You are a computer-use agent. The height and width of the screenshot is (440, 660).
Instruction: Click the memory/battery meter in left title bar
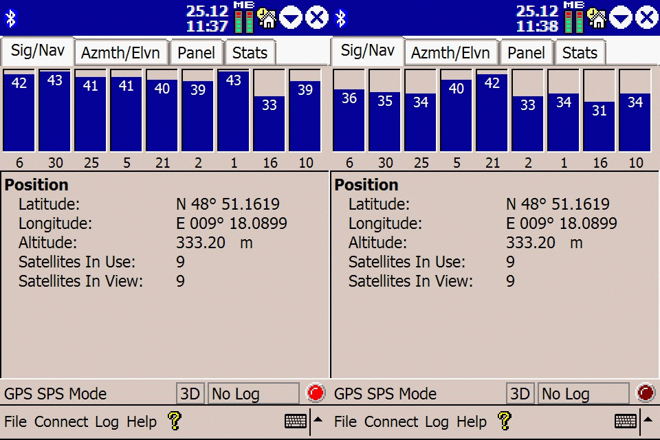click(243, 17)
